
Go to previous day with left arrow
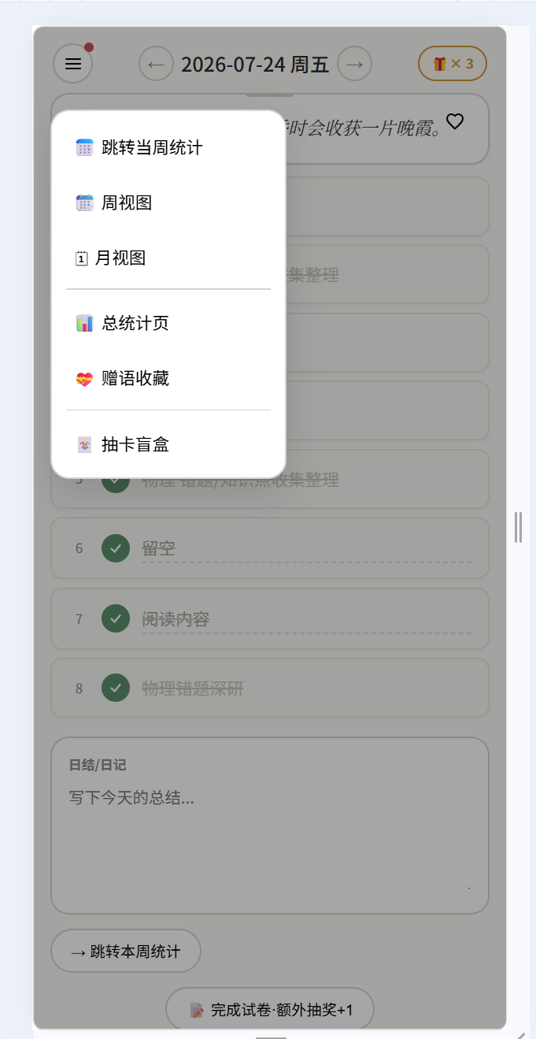(156, 64)
